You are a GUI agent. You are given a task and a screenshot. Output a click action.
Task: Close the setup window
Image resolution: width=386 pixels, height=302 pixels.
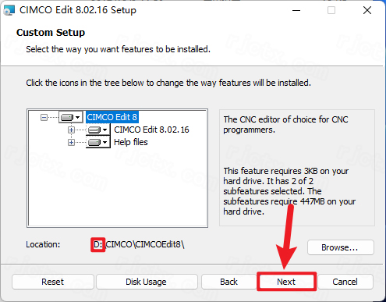(367, 10)
